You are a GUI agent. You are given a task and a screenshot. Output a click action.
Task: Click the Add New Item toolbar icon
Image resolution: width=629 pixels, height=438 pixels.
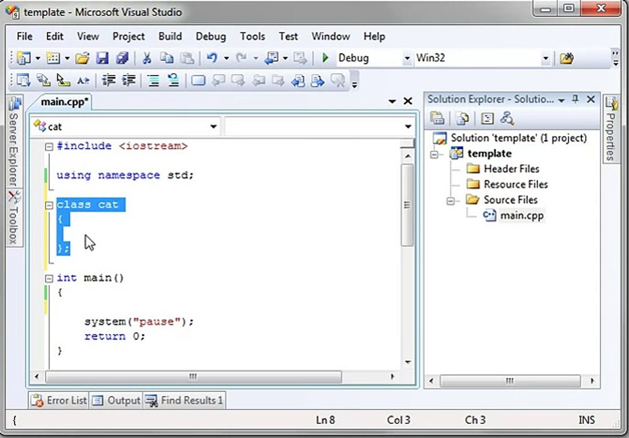53,58
